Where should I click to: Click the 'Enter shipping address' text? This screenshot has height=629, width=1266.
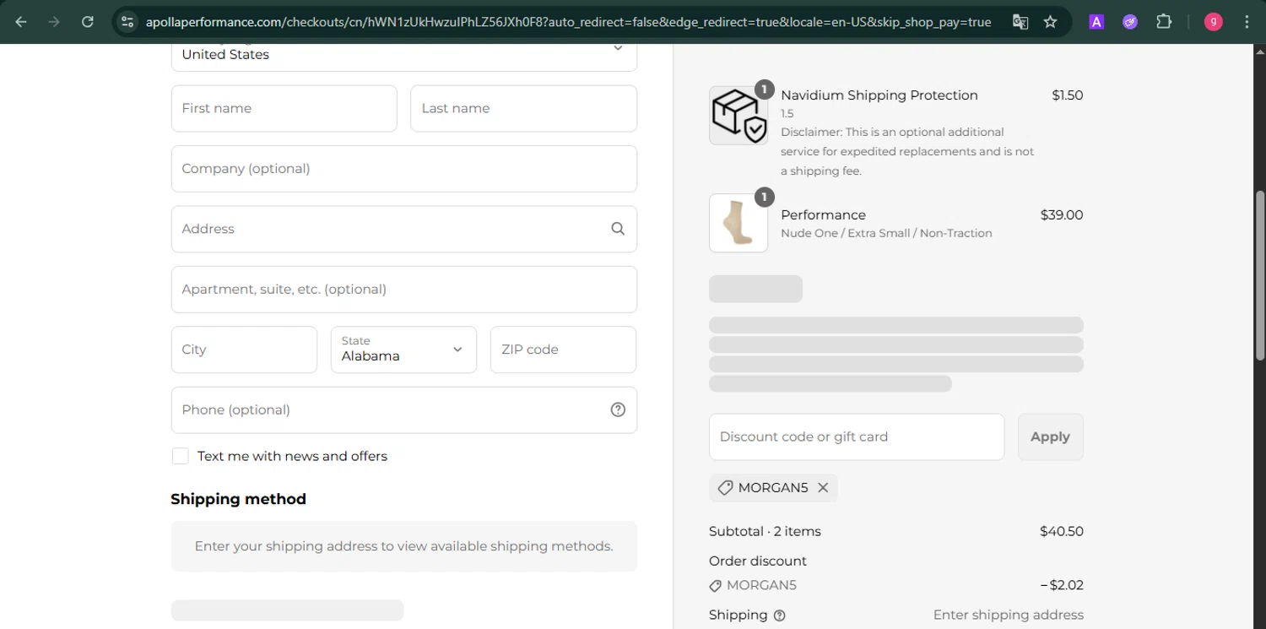tap(1009, 615)
